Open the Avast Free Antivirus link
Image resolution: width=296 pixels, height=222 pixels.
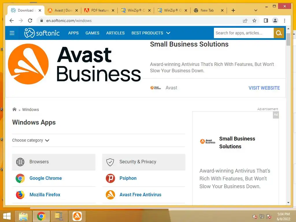(140, 195)
